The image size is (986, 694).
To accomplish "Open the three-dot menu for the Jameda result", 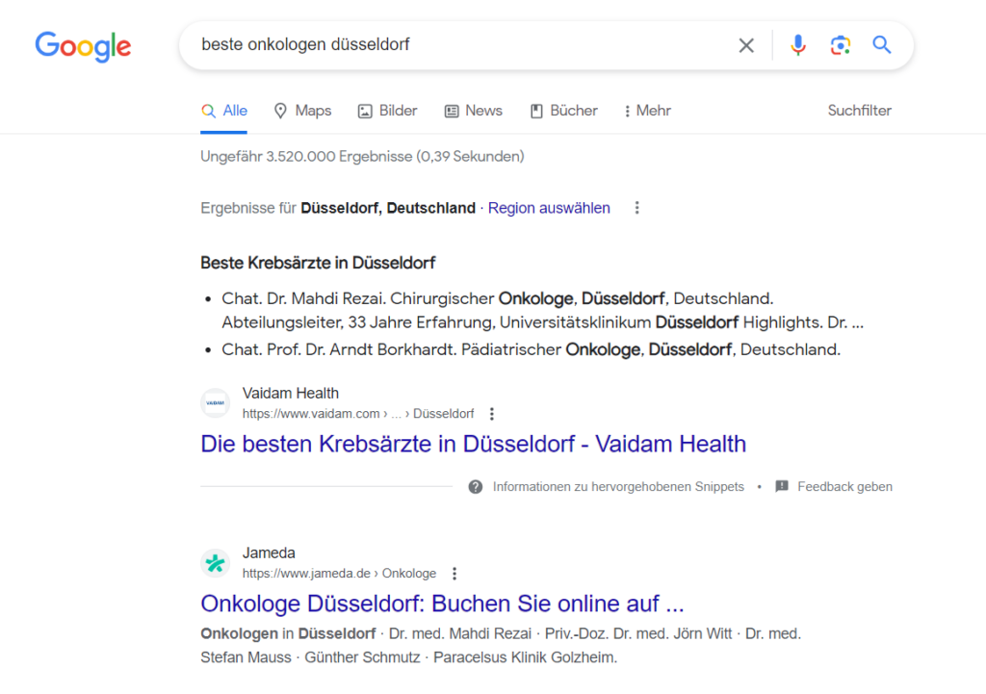I will 454,574.
